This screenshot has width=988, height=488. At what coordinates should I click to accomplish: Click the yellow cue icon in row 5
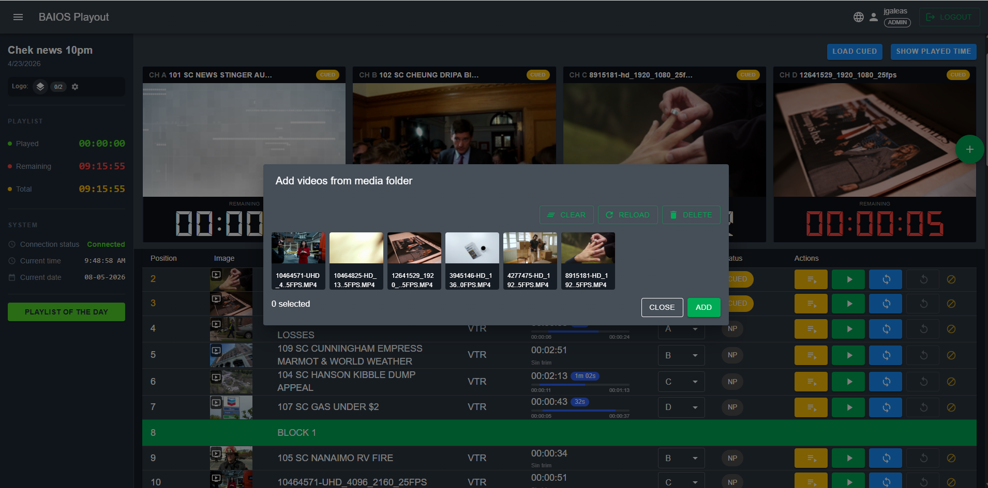(811, 355)
